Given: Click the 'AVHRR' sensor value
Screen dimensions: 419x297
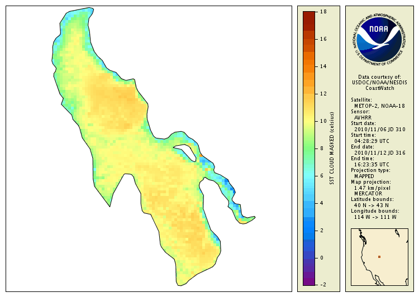Looking at the screenshot, I should pos(363,118).
